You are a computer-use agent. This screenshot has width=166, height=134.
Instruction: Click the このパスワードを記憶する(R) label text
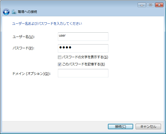(84, 64)
